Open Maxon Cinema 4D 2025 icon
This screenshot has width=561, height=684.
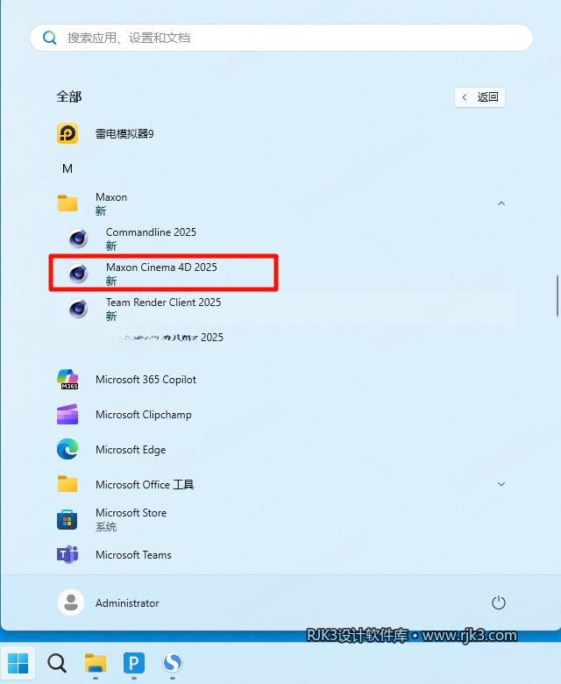[79, 273]
